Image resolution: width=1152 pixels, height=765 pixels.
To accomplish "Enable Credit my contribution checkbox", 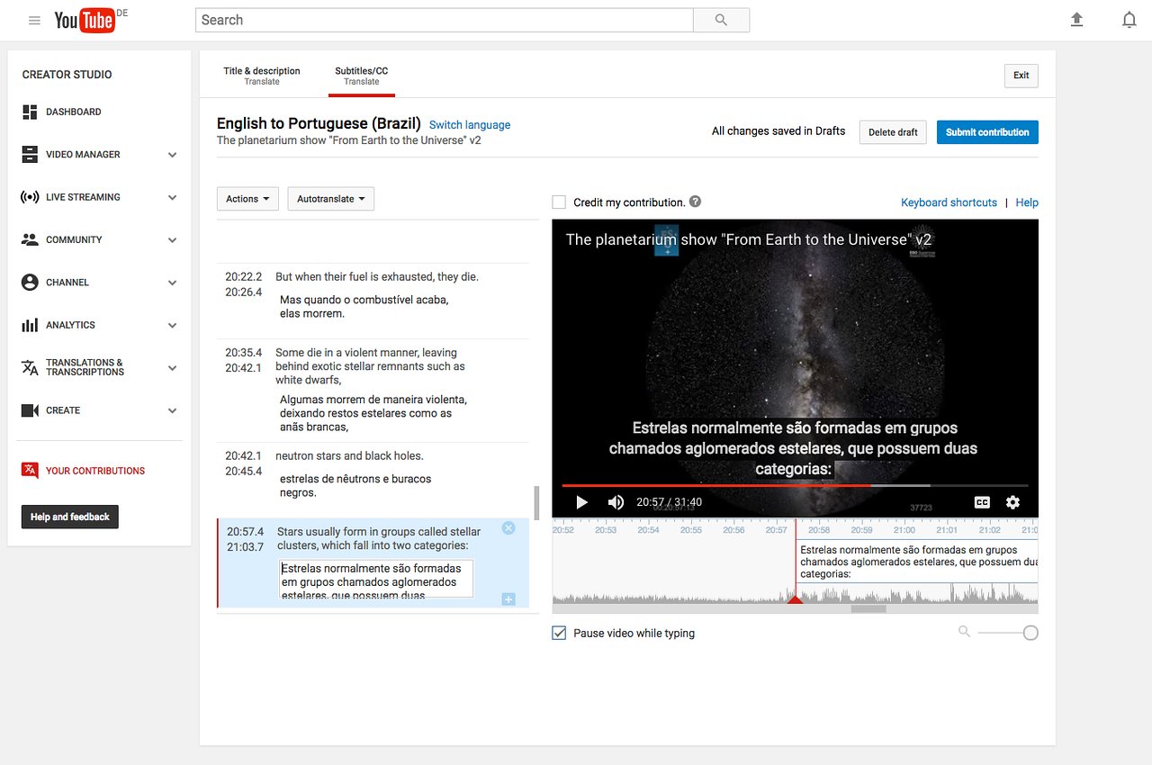I will pyautogui.click(x=559, y=202).
